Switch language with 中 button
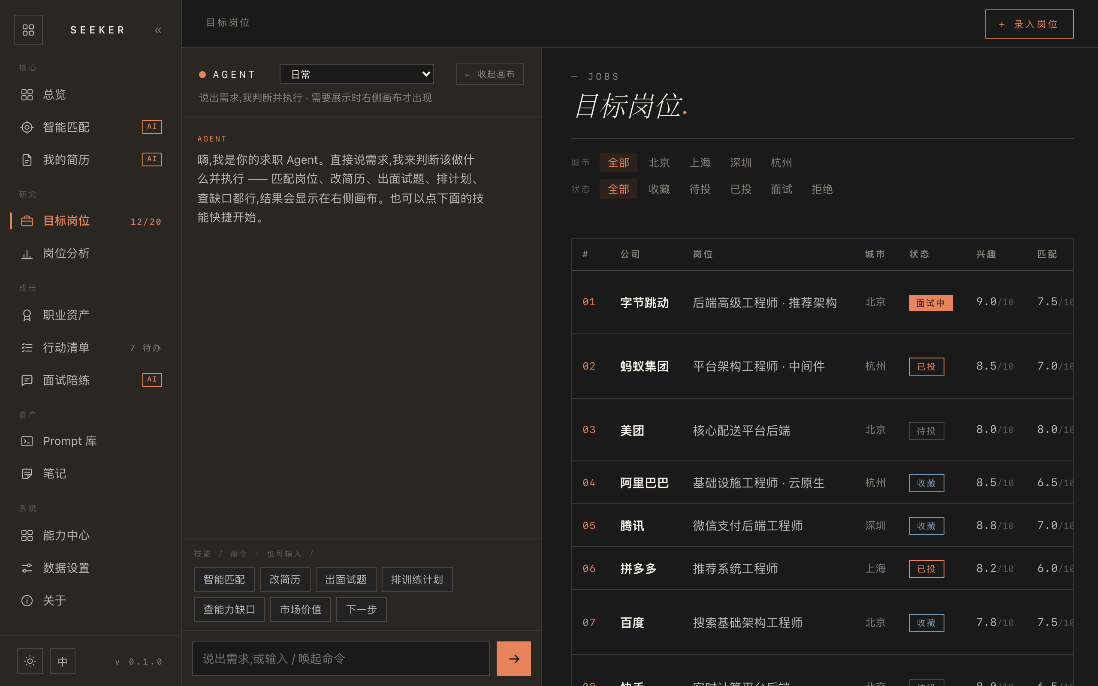The width and height of the screenshot is (1098, 686). 63,661
